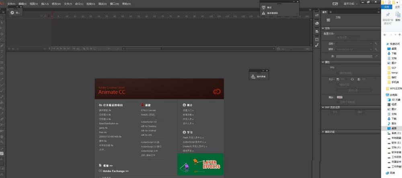
Task: Create a new AIR for Android document
Action: tap(148, 131)
